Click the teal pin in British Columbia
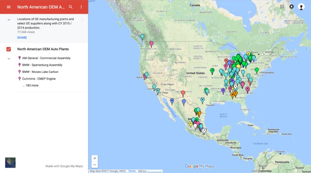Screen dimensions: 311x173 (x=142, y=37)
